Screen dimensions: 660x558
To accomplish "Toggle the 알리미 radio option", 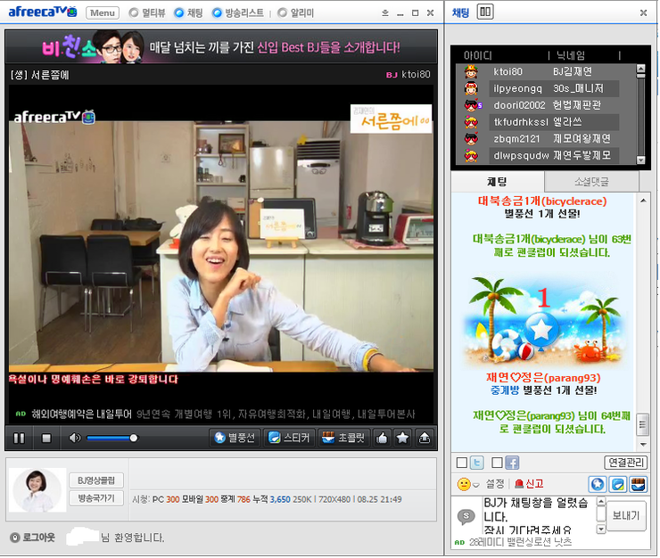I will click(283, 12).
